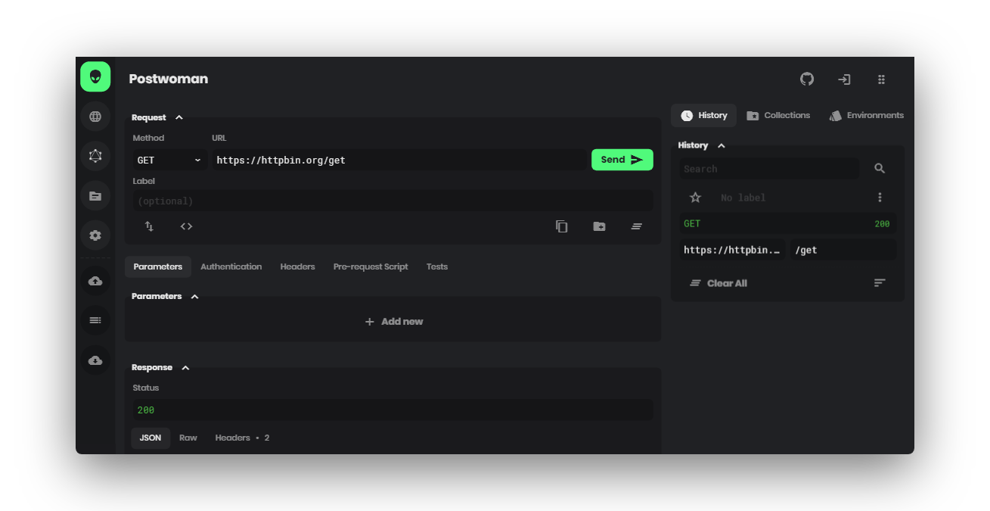Switch to the Headers tab
Screen dimensions: 990x511
[x=297, y=266]
